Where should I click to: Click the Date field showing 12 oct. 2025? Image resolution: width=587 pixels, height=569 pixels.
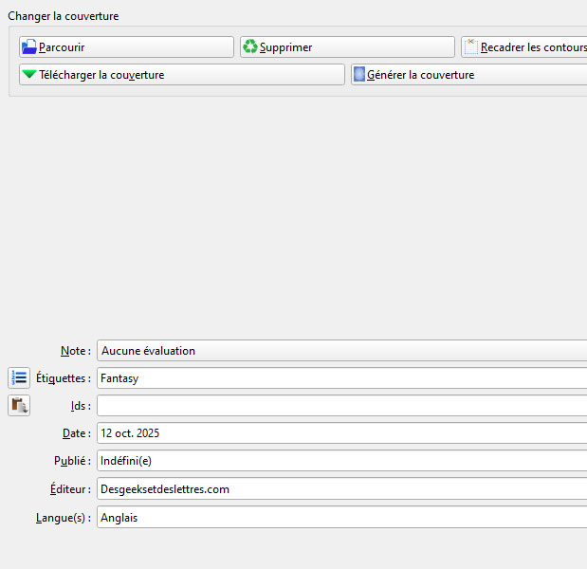tap(341, 433)
